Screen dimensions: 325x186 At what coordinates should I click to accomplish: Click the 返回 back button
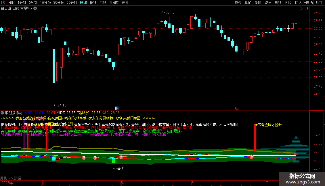click(319, 3)
